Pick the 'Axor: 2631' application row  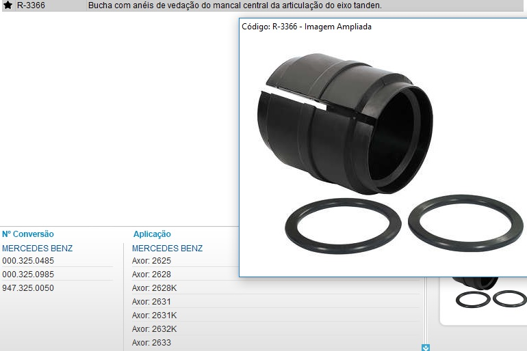coord(151,302)
